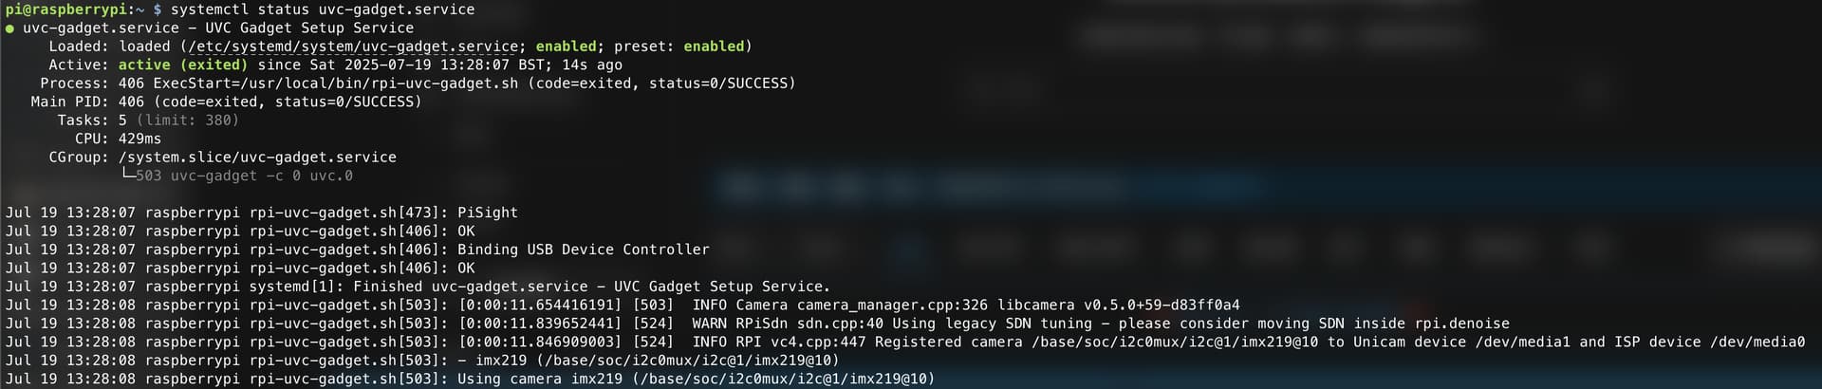Click the 'PiSight' log line
Image resolution: width=1822 pixels, height=389 pixels.
[262, 213]
